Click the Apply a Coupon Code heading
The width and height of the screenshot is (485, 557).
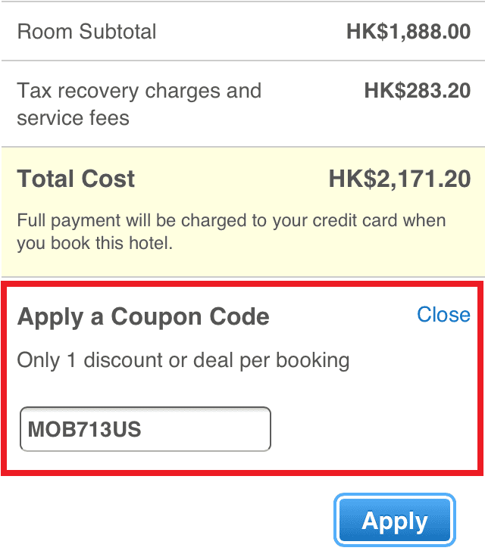click(x=143, y=316)
